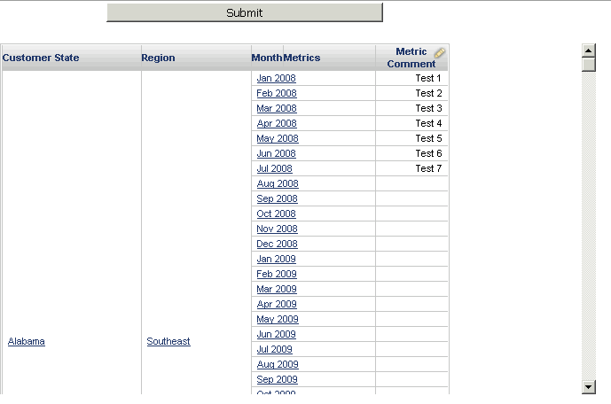Select the Feb 2009 month link
The height and width of the screenshot is (404, 611).
coord(277,274)
